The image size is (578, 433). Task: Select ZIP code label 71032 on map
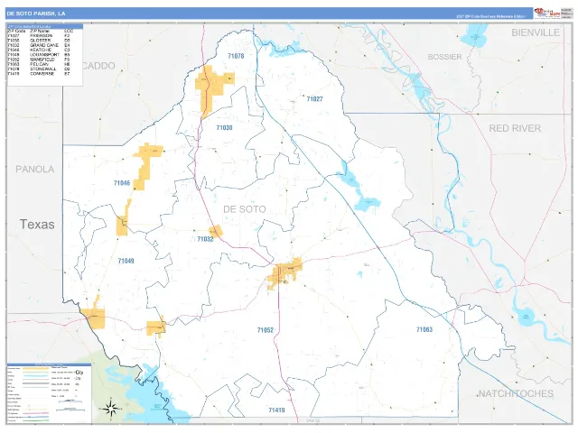pos(205,239)
